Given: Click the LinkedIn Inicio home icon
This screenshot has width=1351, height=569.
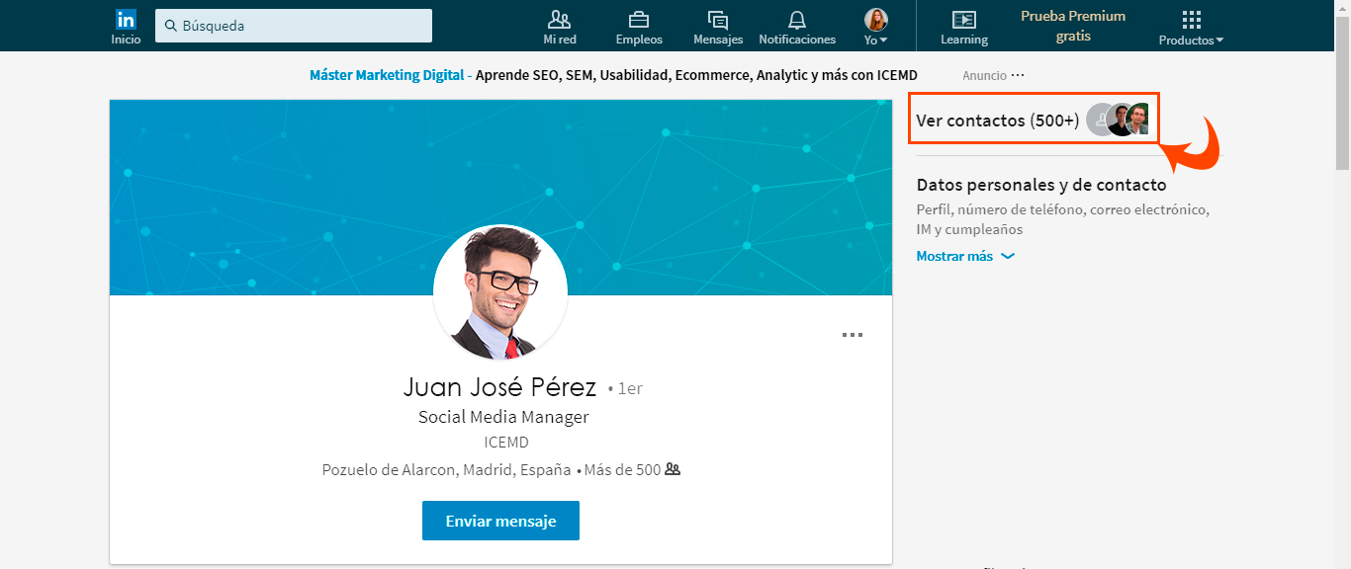Looking at the screenshot, I should click(126, 21).
